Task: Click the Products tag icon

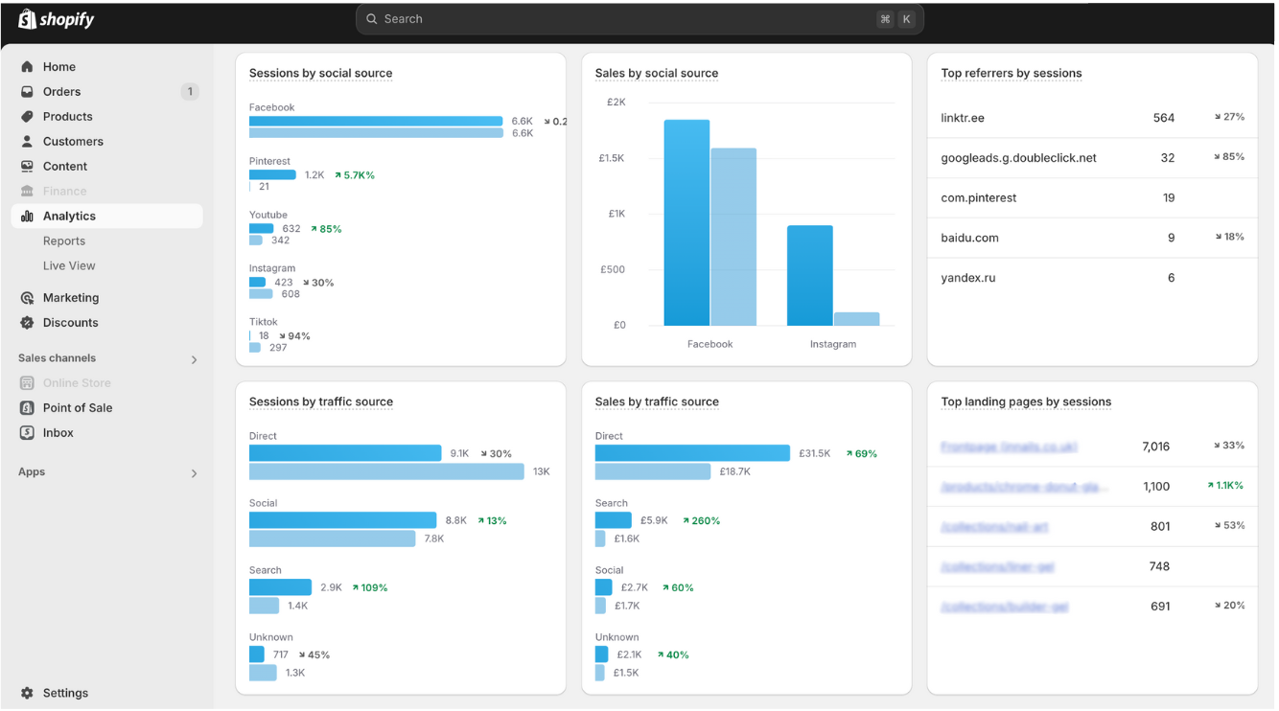Action: tap(27, 117)
